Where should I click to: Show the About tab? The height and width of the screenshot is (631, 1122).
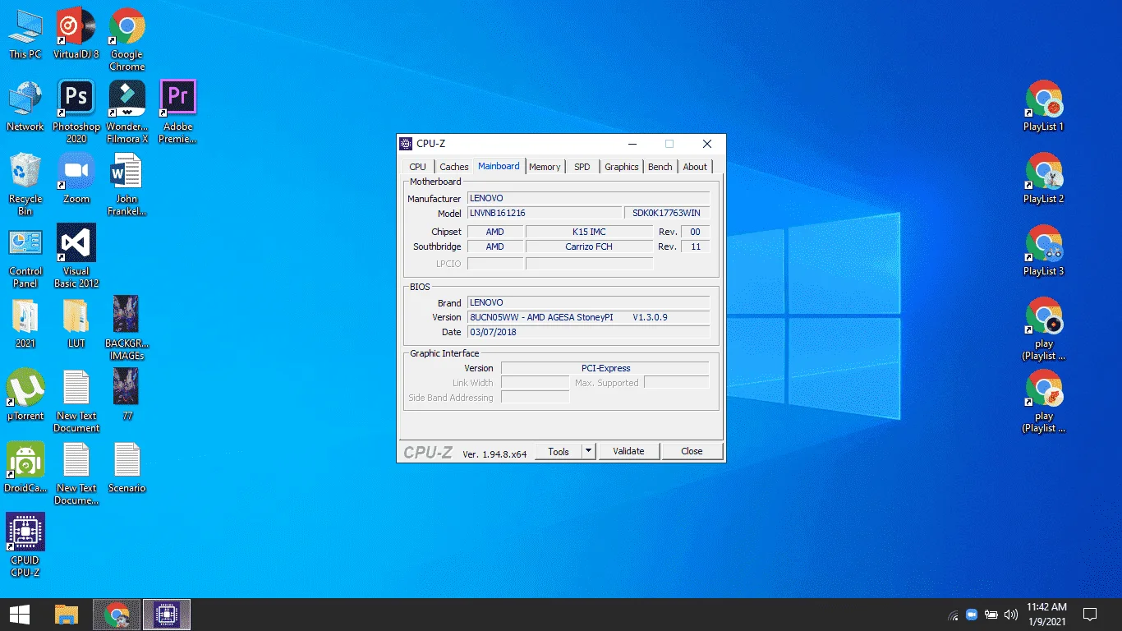pyautogui.click(x=695, y=167)
